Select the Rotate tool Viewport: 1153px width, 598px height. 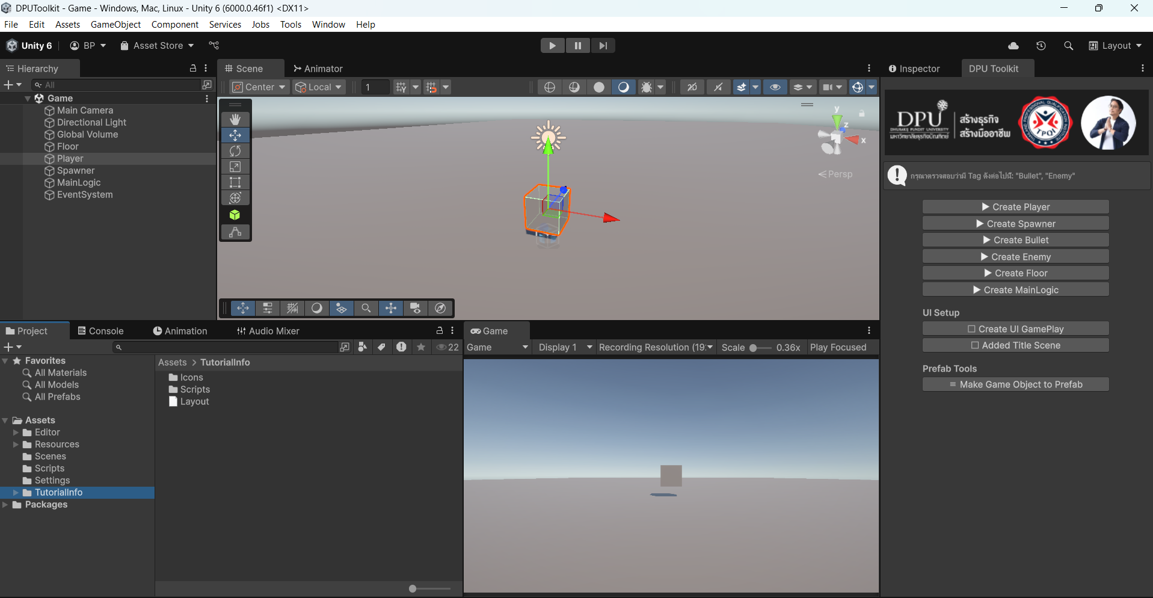235,151
